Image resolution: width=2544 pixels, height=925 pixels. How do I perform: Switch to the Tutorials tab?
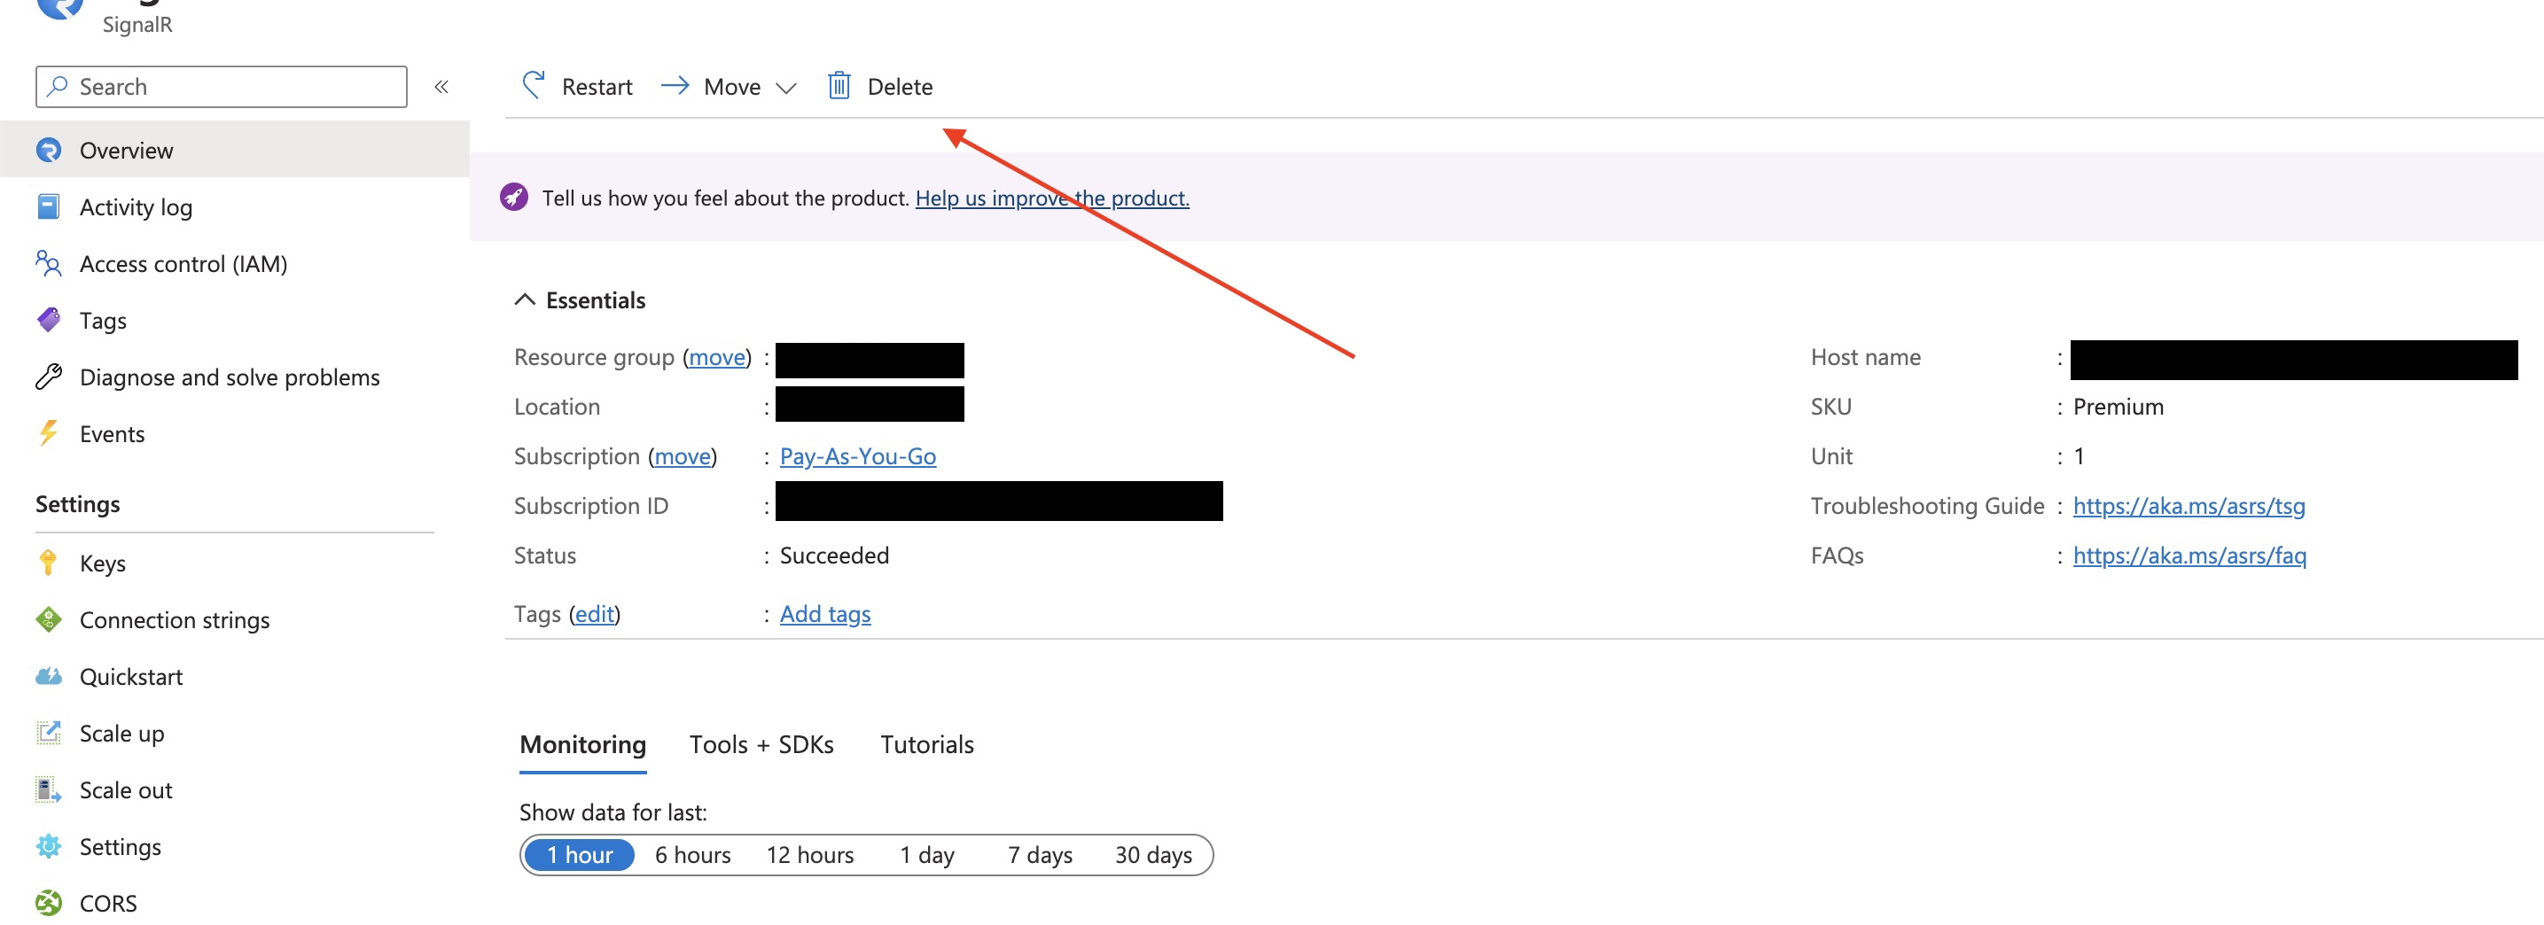926,744
